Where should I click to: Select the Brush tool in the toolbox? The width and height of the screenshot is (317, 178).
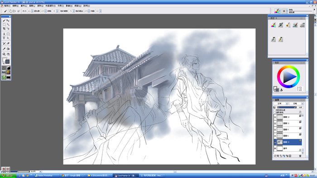(4, 21)
